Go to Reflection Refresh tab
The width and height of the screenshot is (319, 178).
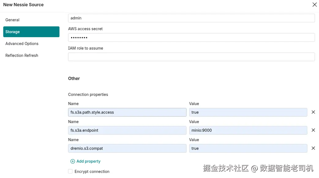click(22, 55)
